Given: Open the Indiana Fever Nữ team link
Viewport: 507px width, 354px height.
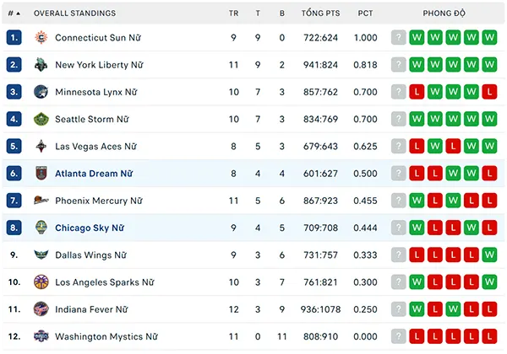Looking at the screenshot, I should point(91,309).
